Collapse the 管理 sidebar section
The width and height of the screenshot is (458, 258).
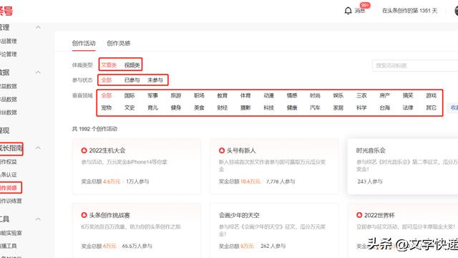[38, 27]
